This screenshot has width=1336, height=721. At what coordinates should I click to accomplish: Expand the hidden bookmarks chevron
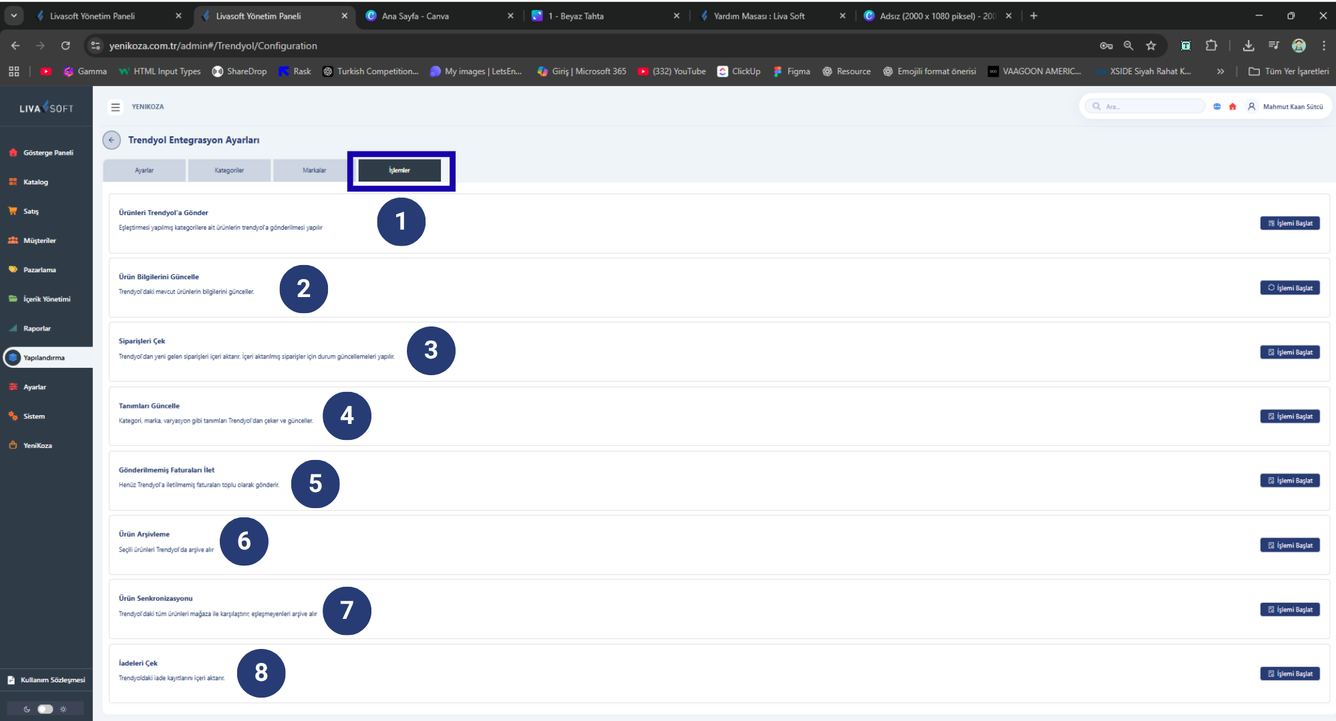coord(1220,71)
